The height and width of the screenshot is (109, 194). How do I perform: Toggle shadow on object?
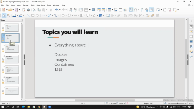[131, 15]
